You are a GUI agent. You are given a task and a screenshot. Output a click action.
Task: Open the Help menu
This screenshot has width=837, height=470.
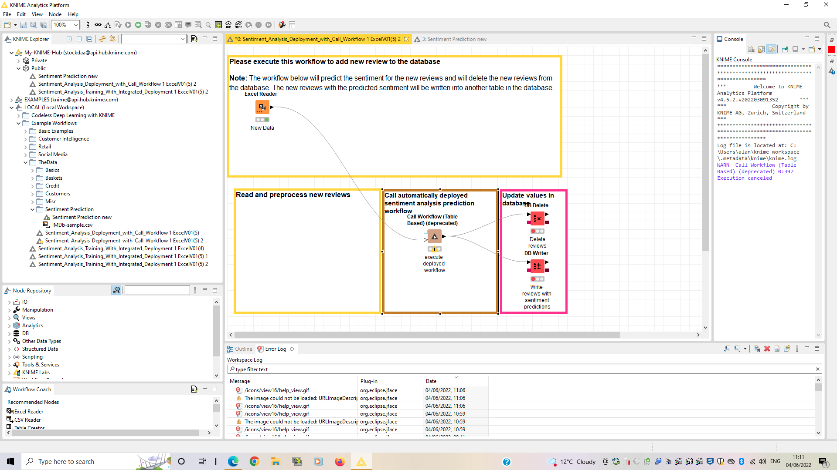(x=73, y=14)
